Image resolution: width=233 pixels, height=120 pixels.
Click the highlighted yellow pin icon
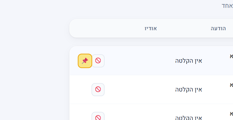point(85,61)
